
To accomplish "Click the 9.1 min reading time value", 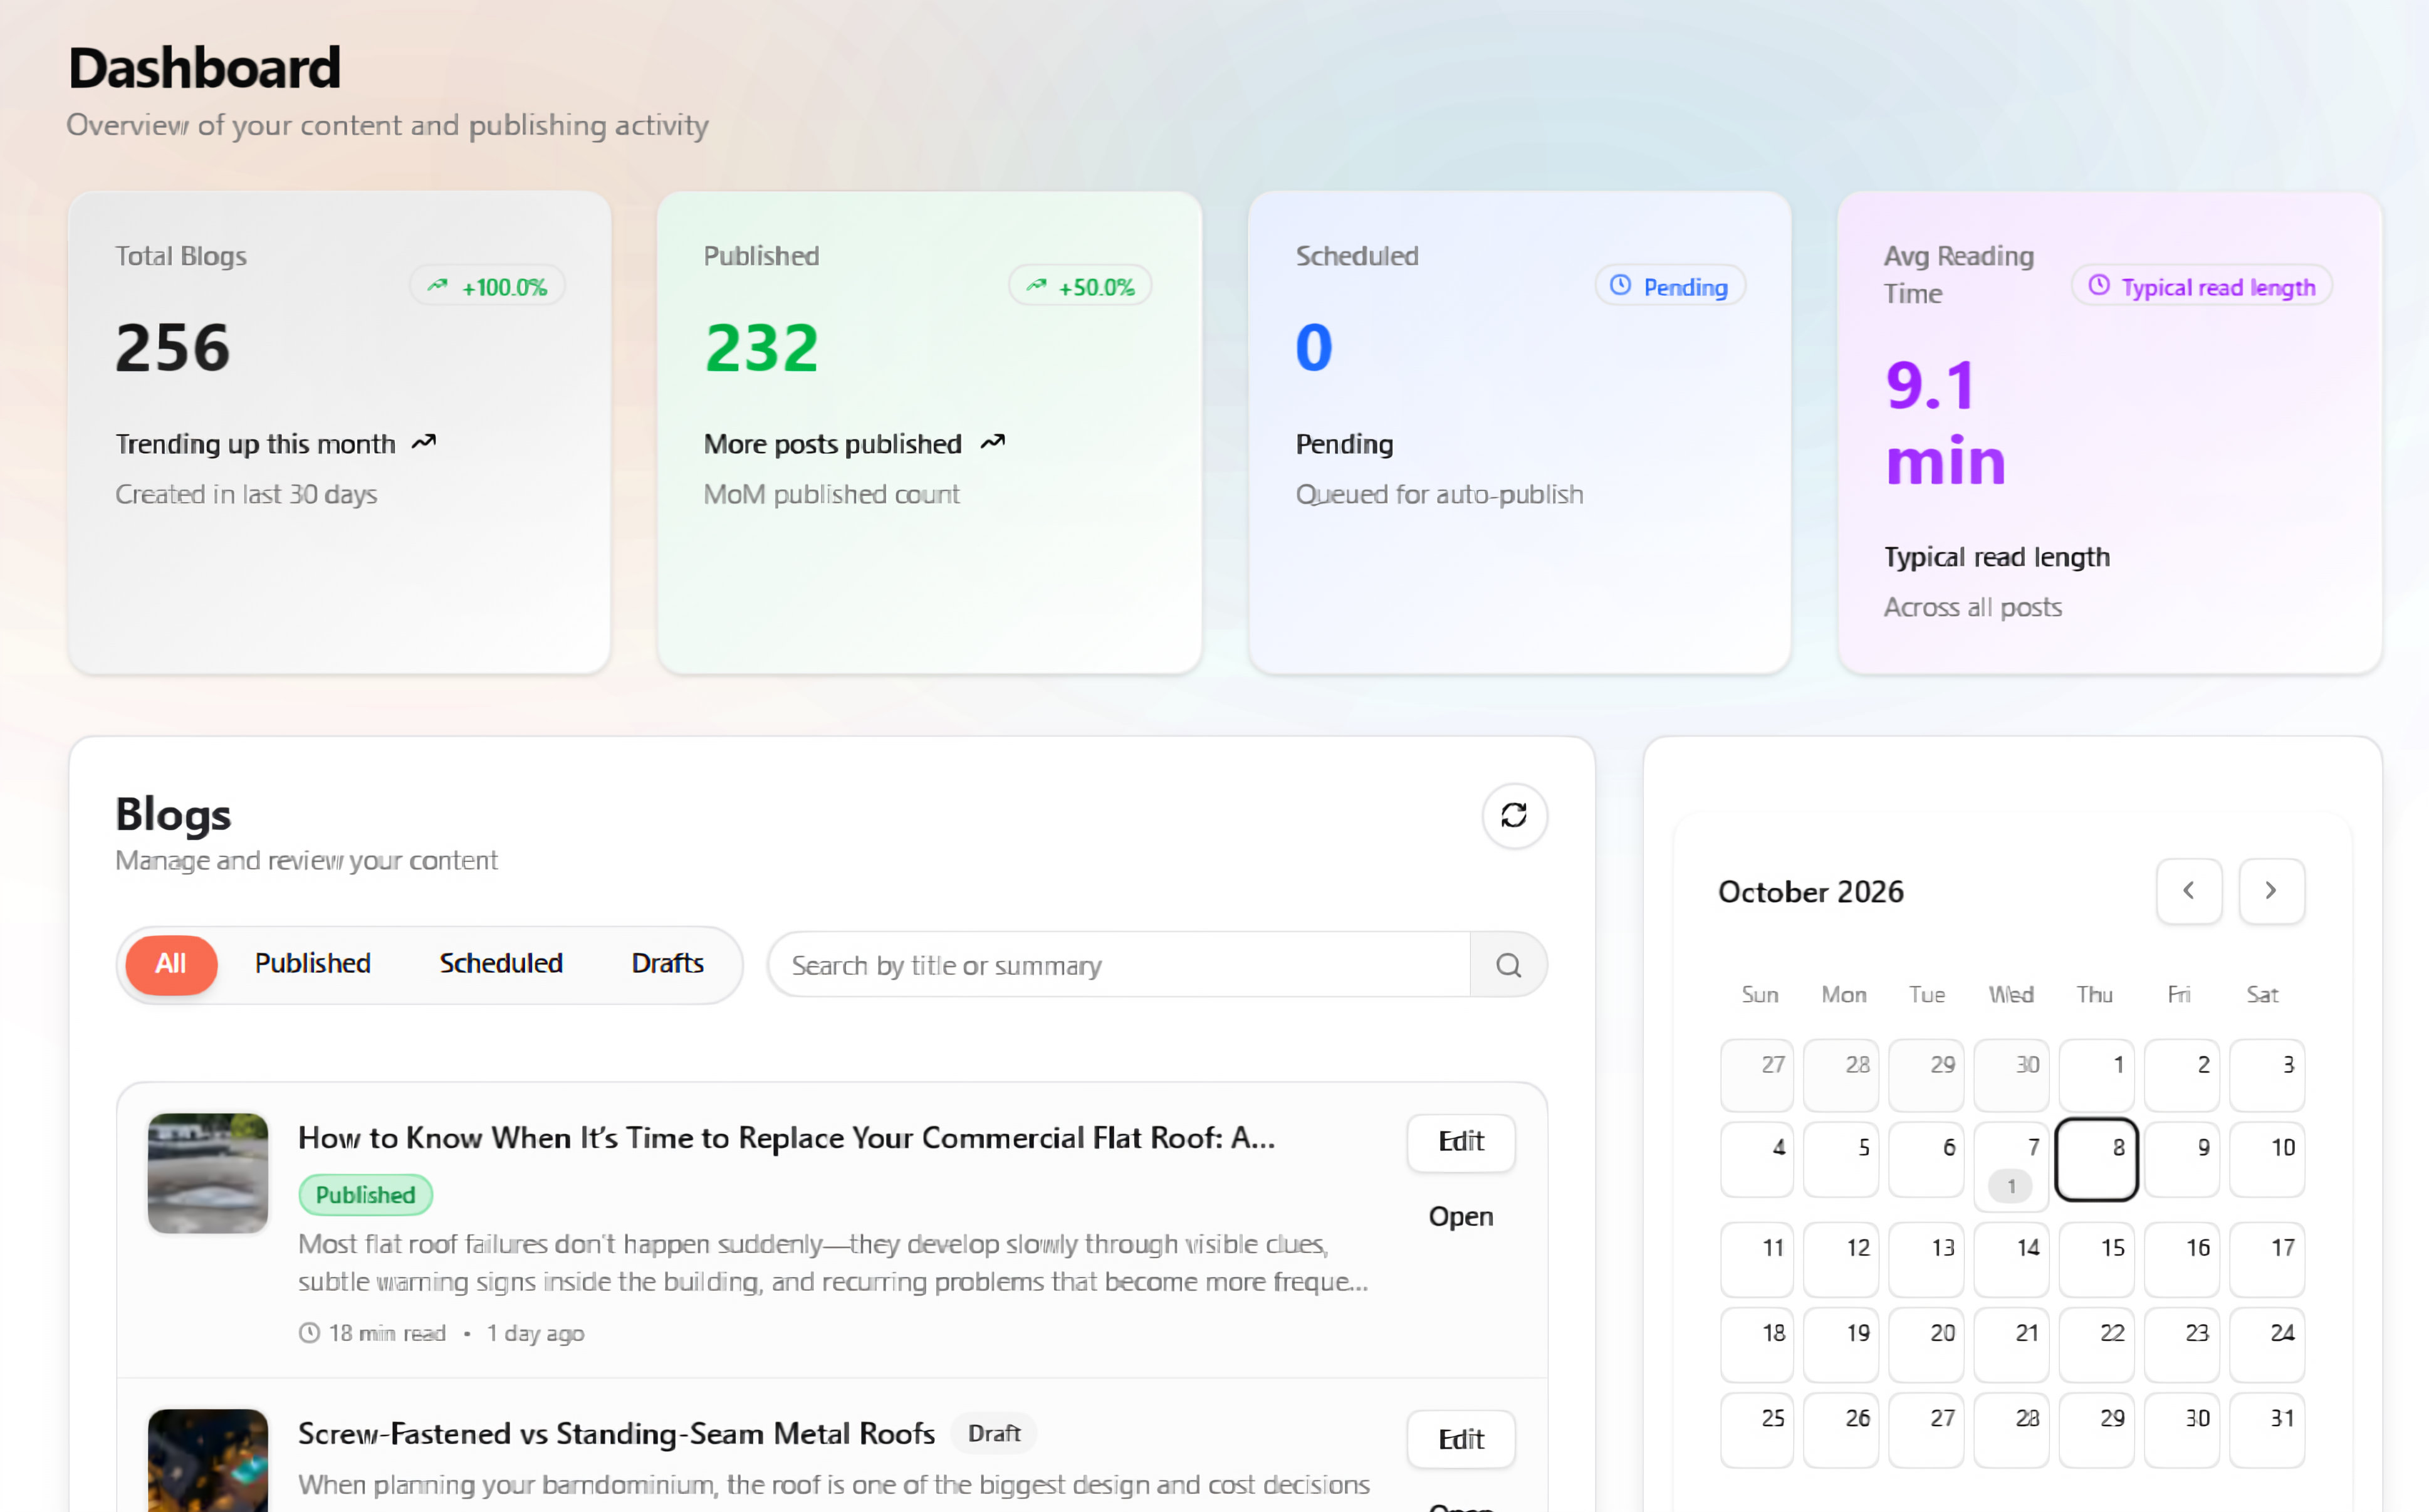I will click(x=1945, y=423).
